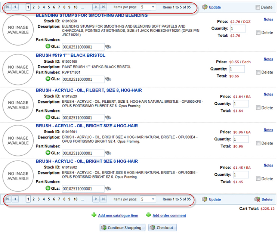Viewport: 278px width, 233px height.
Task: Open Notes link for Filbert Size 8 brush
Action: [x=268, y=94]
